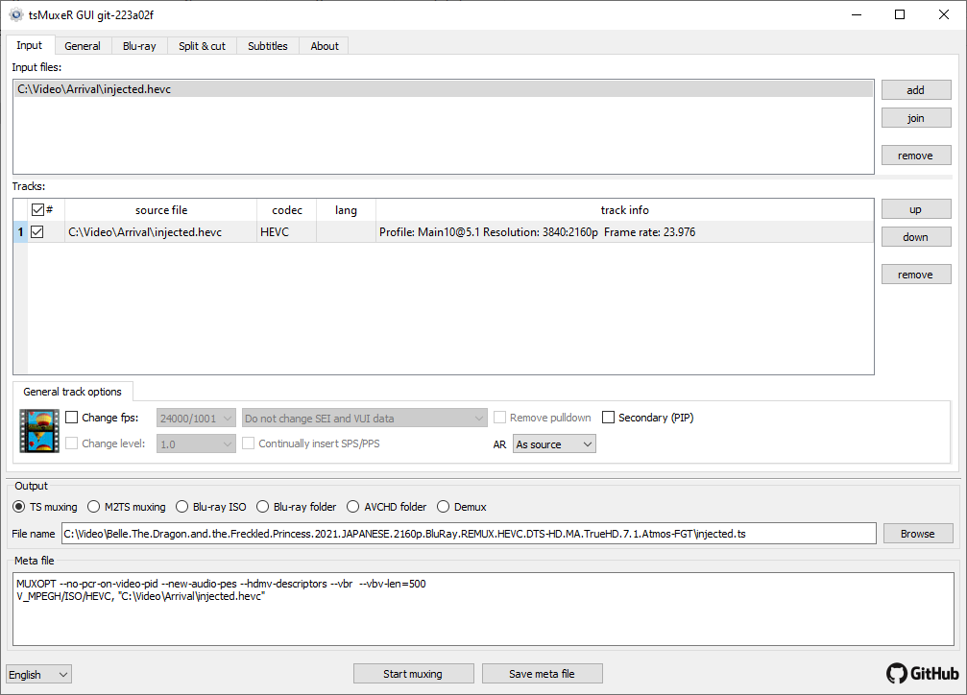Open the About tab
This screenshot has height=695, width=967.
pos(325,46)
